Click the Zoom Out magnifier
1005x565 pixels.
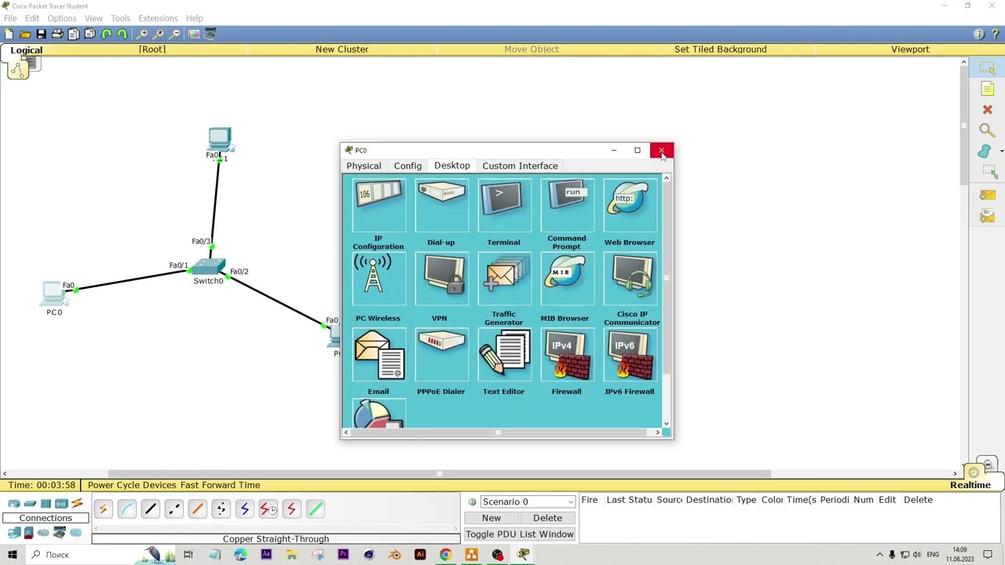pos(174,34)
